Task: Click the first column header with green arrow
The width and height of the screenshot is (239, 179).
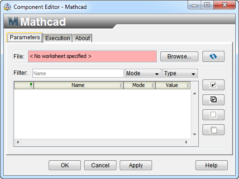Action: coord(24,85)
